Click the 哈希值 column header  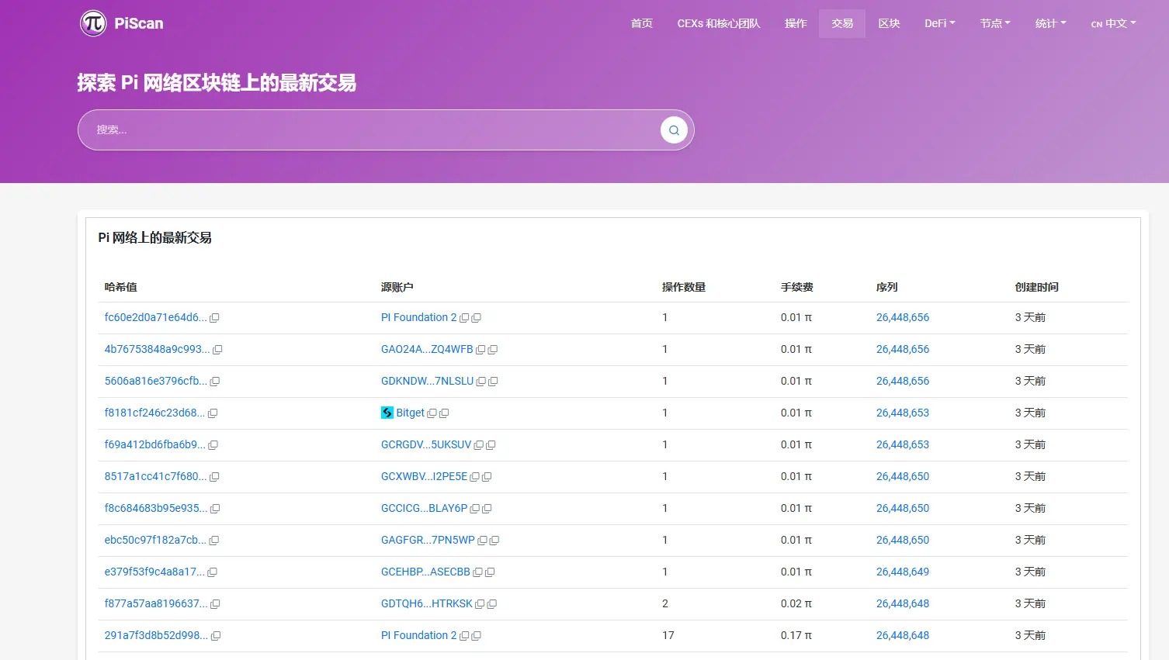121,287
